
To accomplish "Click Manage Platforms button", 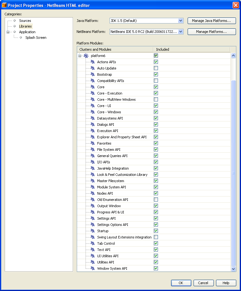I will (x=212, y=32).
